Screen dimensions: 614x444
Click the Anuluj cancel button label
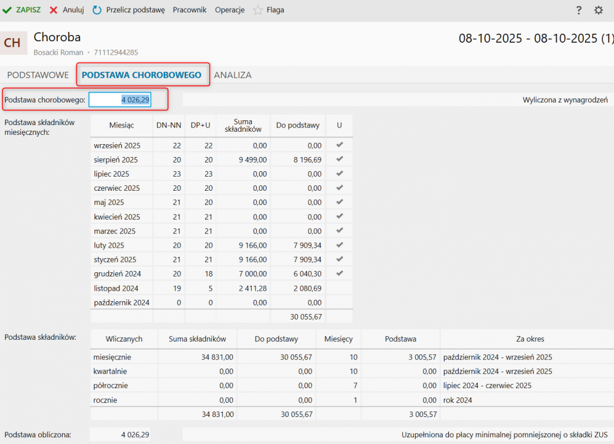[x=73, y=10]
